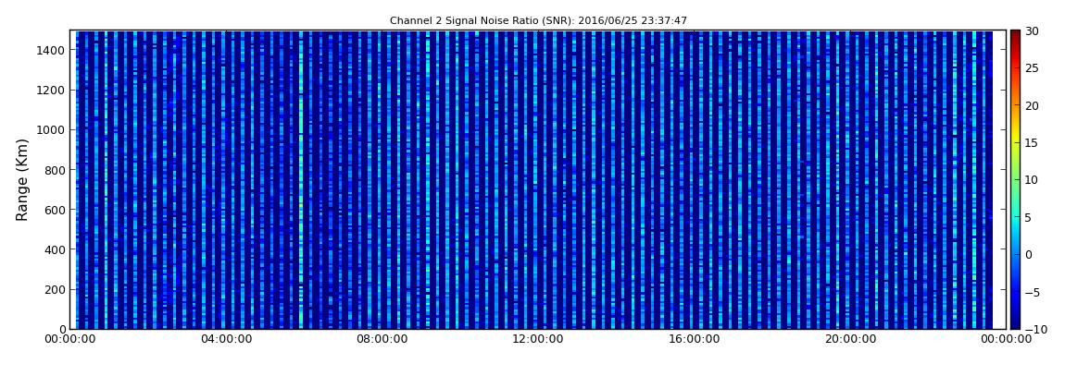Click the 1400 range tick label
Viewport: 1065px width, 376px height.
pyautogui.click(x=51, y=50)
